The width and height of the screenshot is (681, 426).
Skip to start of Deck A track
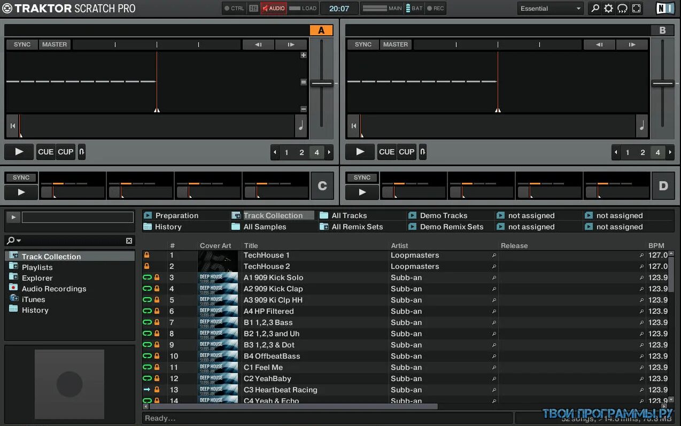click(x=12, y=126)
